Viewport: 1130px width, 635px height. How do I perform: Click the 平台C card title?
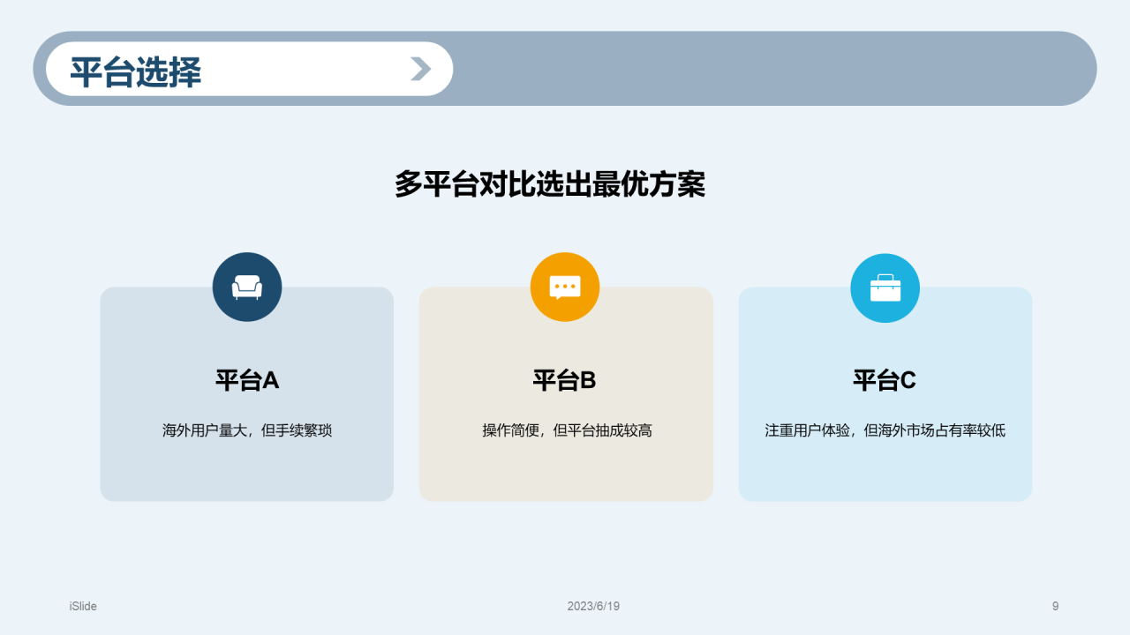pos(885,380)
